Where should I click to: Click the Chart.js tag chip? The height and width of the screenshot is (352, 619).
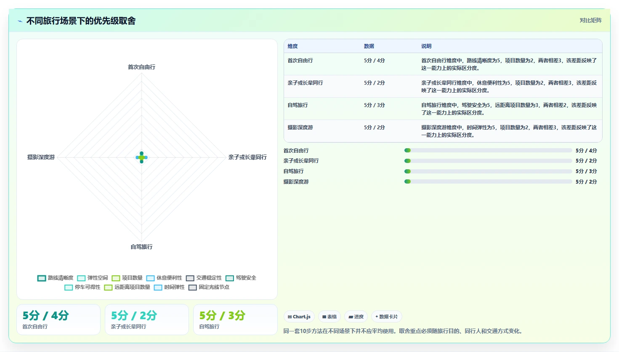299,317
